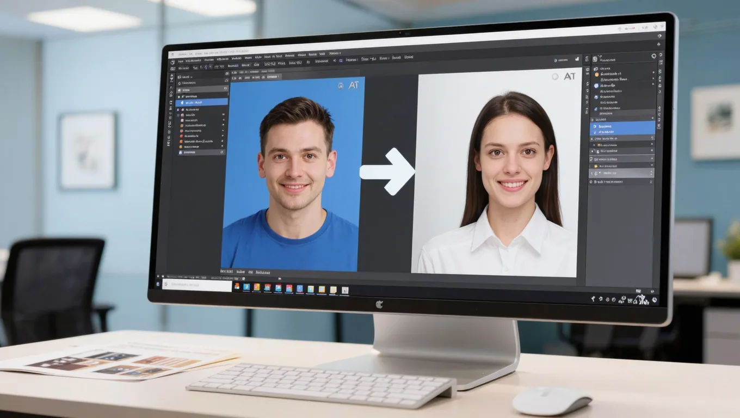Viewport: 740px width, 418px height.
Task: Click the circle icon beside AT on blue photo
Action: pos(341,85)
